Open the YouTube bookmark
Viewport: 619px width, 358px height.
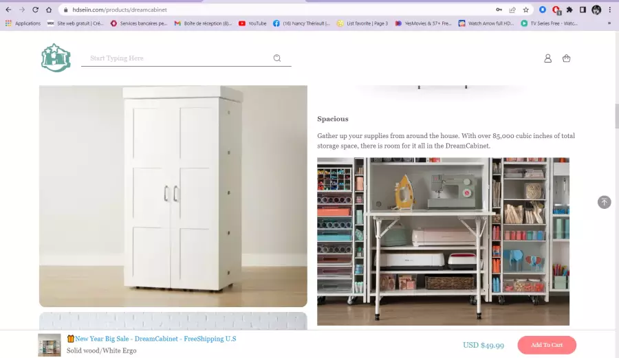(252, 23)
